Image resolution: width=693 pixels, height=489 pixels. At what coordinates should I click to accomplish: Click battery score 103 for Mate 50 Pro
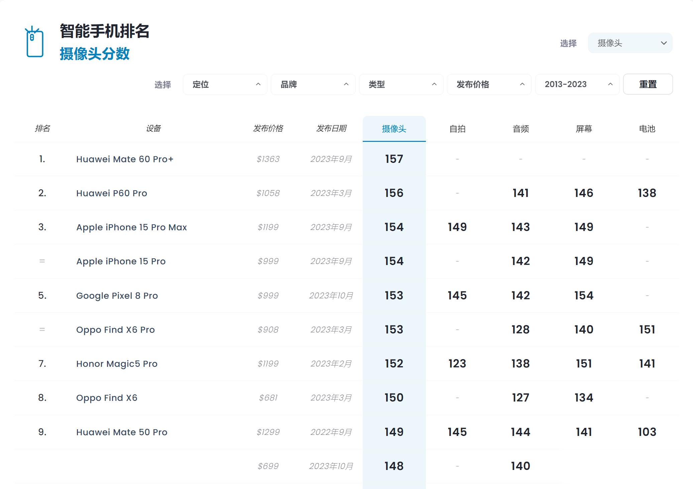click(x=647, y=432)
